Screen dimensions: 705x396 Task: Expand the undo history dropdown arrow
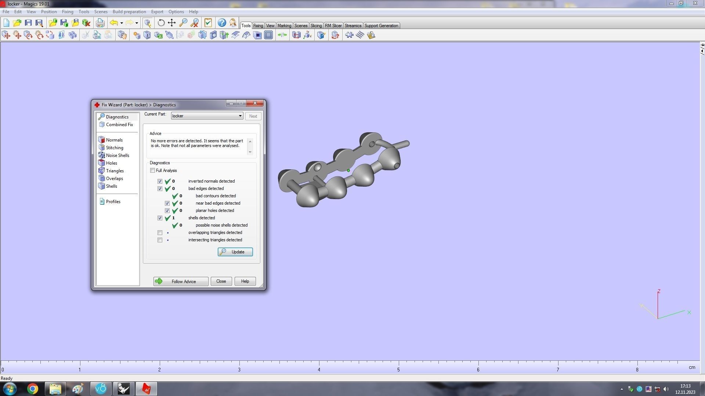tap(122, 23)
